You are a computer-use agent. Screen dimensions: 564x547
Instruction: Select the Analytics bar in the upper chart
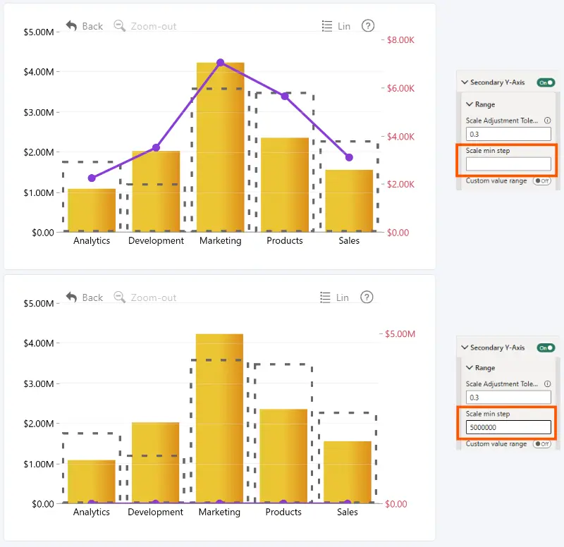pyautogui.click(x=92, y=210)
